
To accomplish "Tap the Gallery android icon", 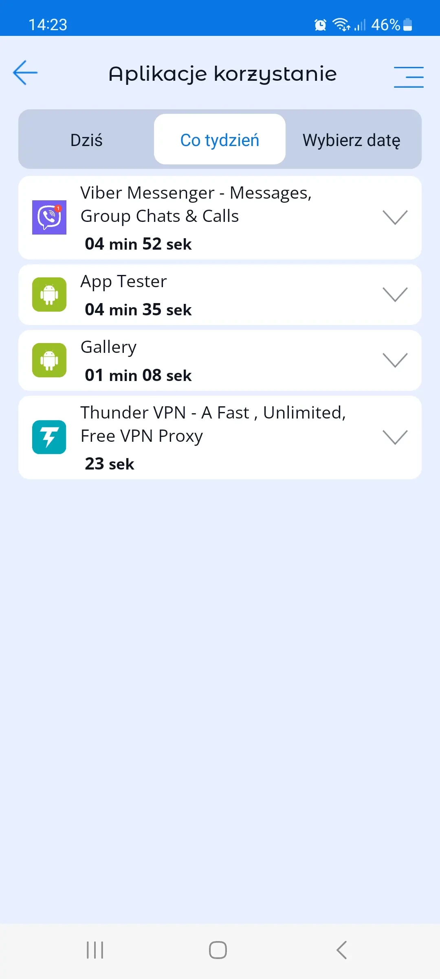I will pos(49,360).
